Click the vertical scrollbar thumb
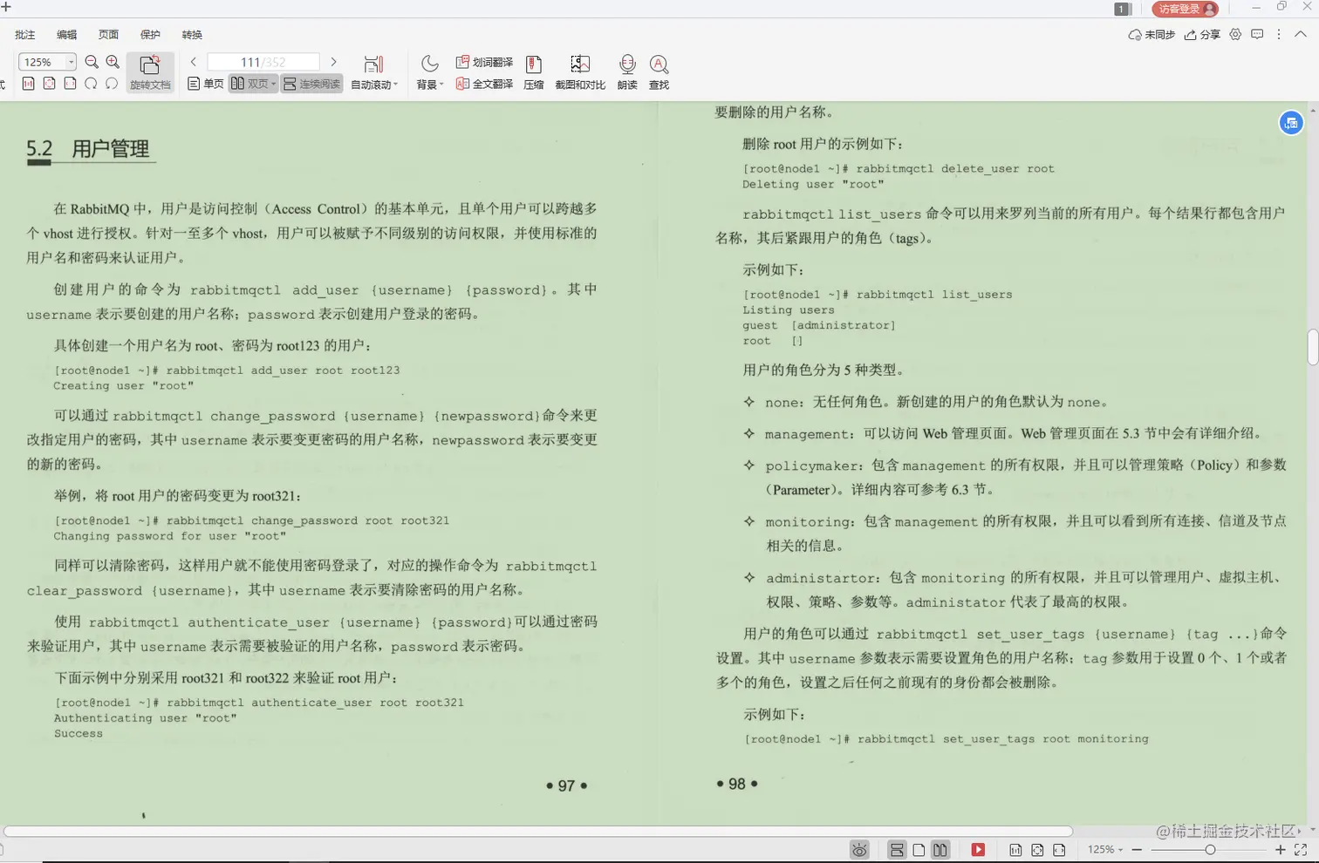Screen dimensions: 1319x863 click(1313, 347)
